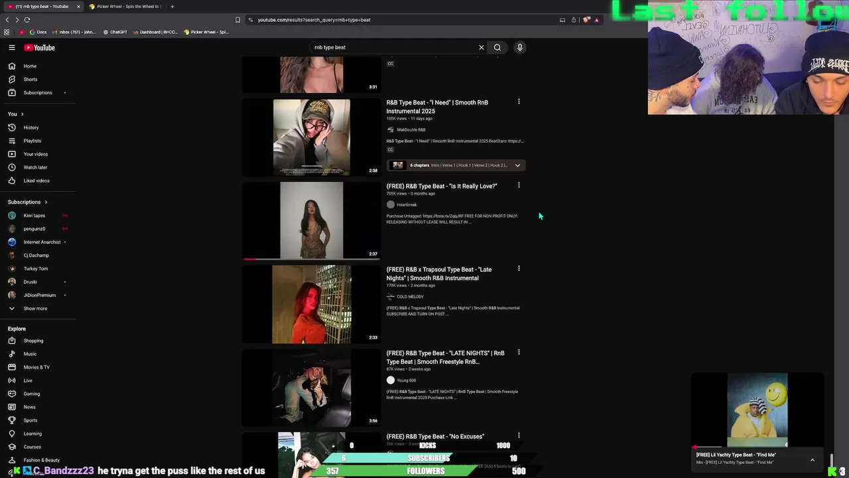Open the YouTube hamburger guide menu
Viewport: 849px width, 478px height.
click(x=12, y=47)
